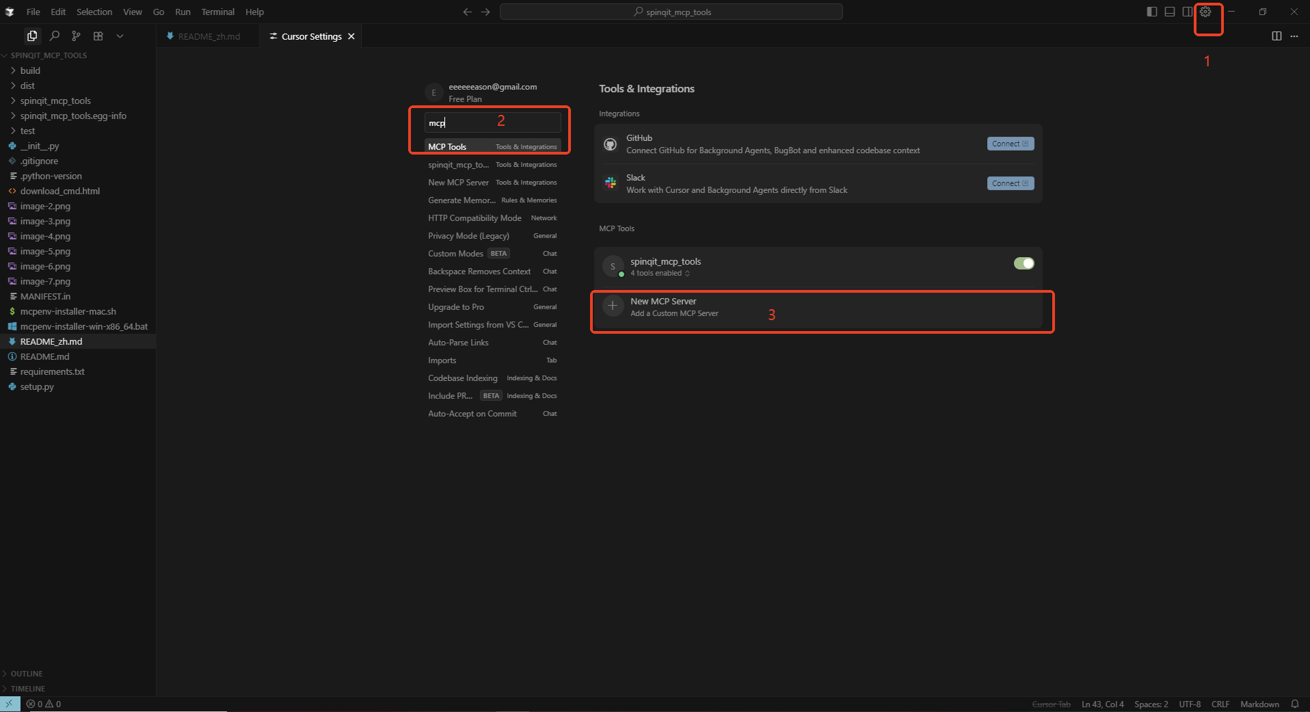The image size is (1310, 712).
Task: Open the Extensions view icon
Action: pyautogui.click(x=98, y=36)
